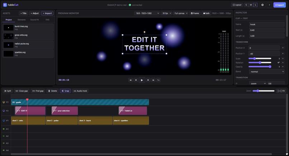Viewport: 289px width, 156px height.
Task: Click the + Adjust button
Action: pos(35,13)
